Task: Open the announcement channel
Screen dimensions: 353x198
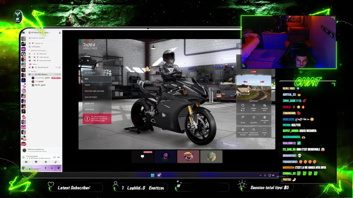Action: click(45, 61)
